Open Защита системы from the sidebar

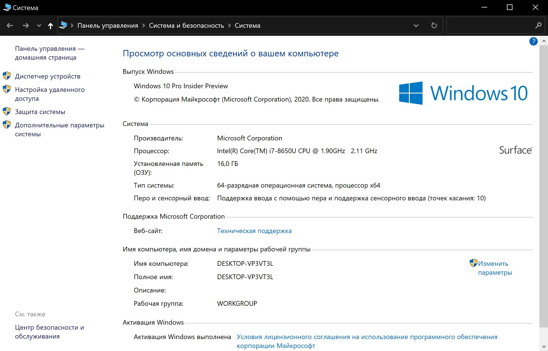point(40,112)
